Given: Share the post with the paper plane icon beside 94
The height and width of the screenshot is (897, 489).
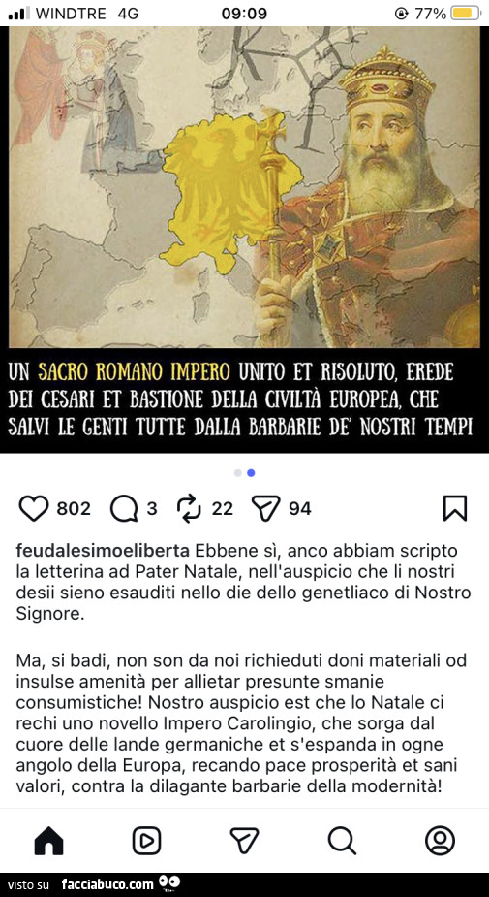Looking at the screenshot, I should [265, 508].
